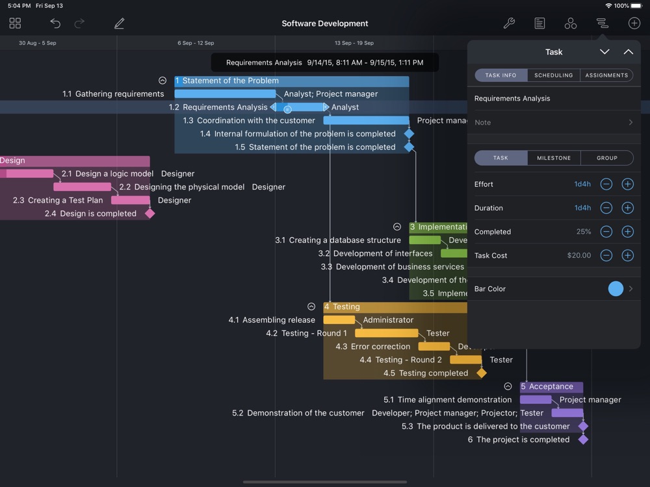
Task: Open the wrench settings icon
Action: click(509, 23)
